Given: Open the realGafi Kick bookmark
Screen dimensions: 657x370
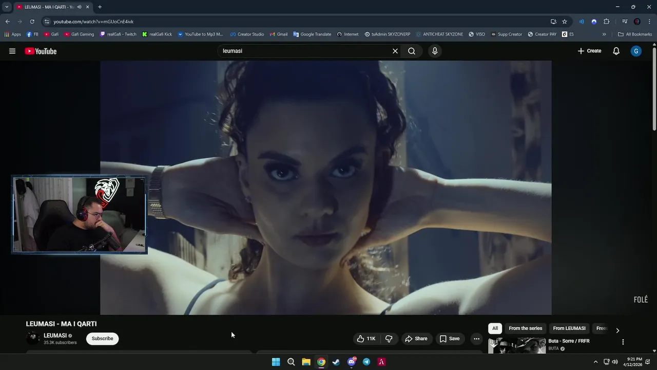Looking at the screenshot, I should pyautogui.click(x=157, y=34).
